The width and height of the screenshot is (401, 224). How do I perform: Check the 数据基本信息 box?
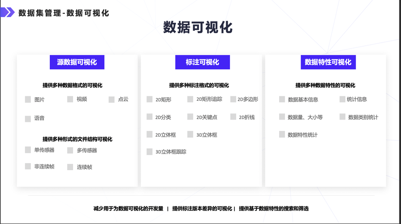click(x=282, y=99)
